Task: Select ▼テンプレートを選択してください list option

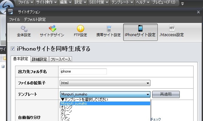Action: click(x=105, y=100)
